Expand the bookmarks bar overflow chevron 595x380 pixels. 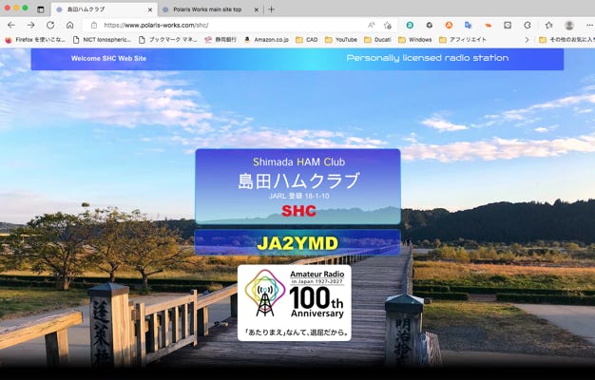coord(527,40)
